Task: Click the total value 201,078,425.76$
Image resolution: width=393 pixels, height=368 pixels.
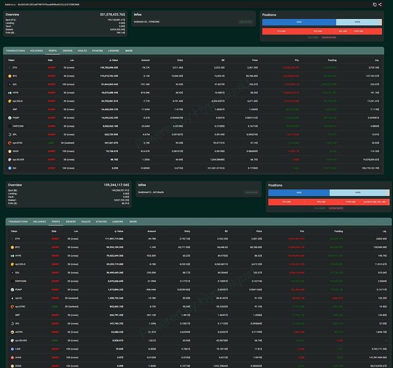Action: point(112,14)
